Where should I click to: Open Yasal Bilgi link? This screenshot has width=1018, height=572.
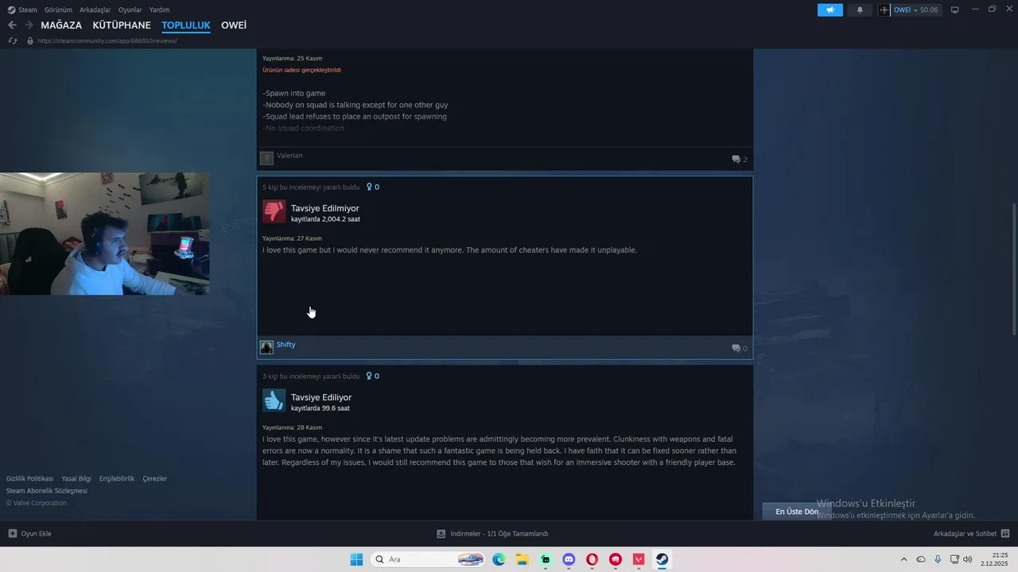point(76,479)
